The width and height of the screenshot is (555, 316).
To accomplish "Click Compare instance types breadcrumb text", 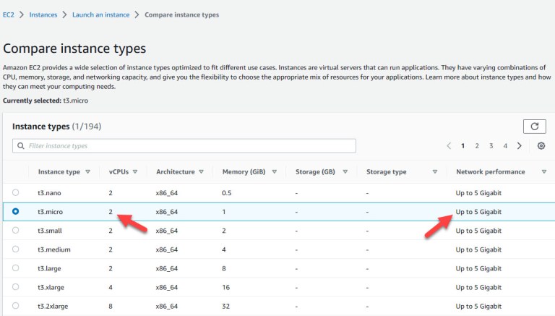I will (181, 14).
